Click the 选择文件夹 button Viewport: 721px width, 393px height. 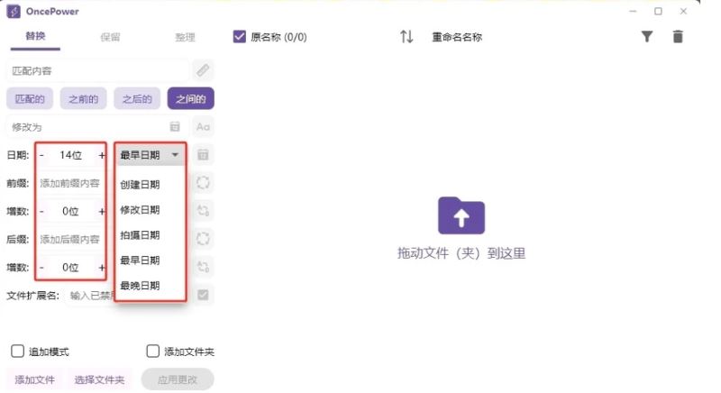point(99,379)
